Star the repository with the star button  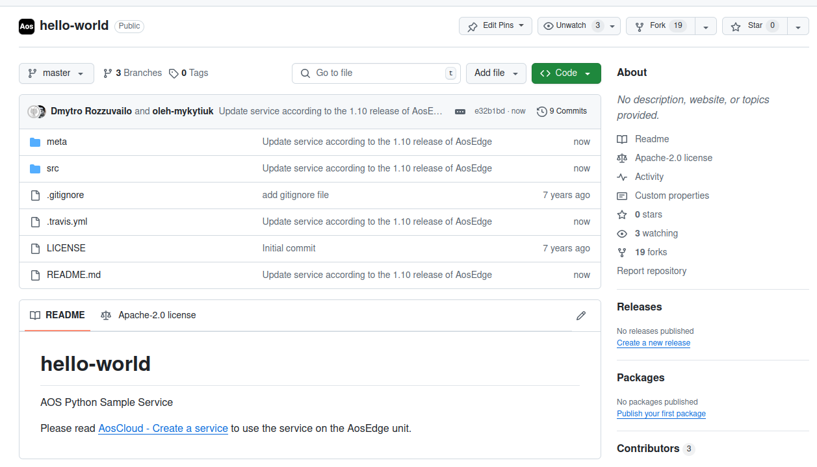point(754,25)
